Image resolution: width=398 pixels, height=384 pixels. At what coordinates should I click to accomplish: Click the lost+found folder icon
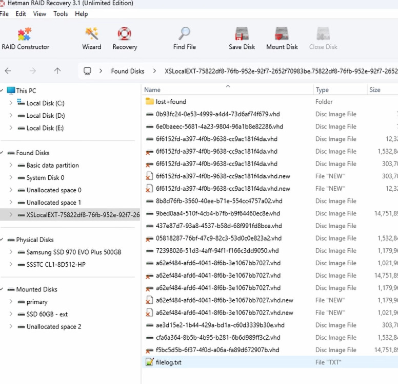pos(150,102)
